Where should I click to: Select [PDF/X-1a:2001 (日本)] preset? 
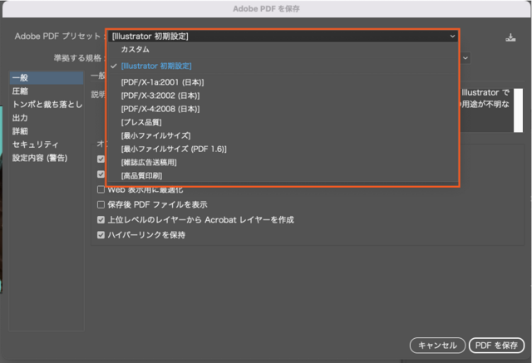click(163, 82)
